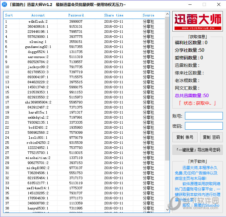226x217 pixels.
Task: Select account 360408616:1
Action: point(38,26)
